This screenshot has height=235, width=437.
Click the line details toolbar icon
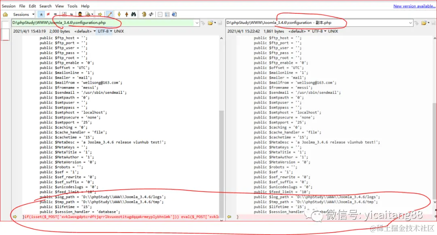pyautogui.click(x=167, y=14)
